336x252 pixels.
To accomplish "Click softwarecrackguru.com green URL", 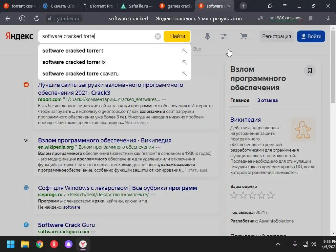I will [x=63, y=232].
